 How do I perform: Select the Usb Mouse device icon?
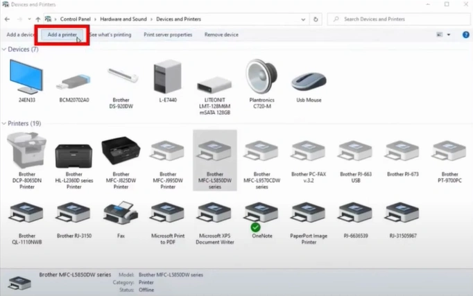coord(309,82)
